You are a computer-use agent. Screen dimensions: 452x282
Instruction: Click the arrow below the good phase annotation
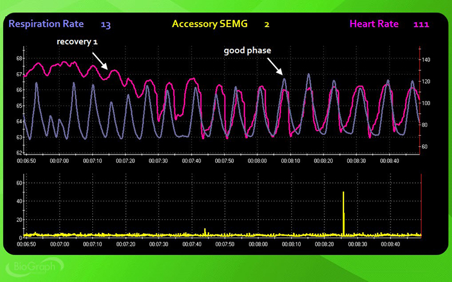click(x=275, y=66)
